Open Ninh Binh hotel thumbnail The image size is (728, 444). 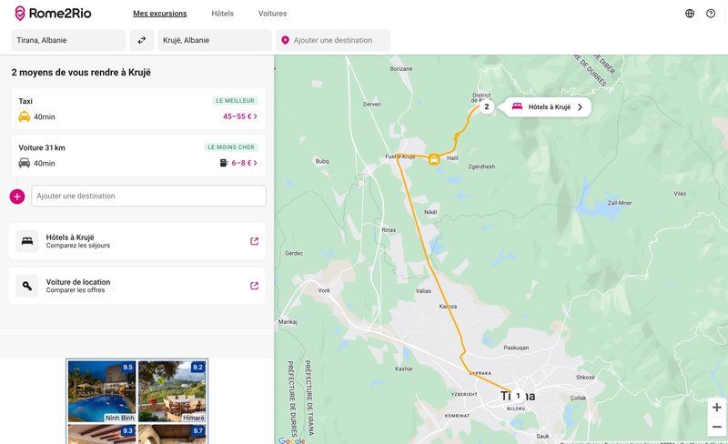[x=102, y=391]
